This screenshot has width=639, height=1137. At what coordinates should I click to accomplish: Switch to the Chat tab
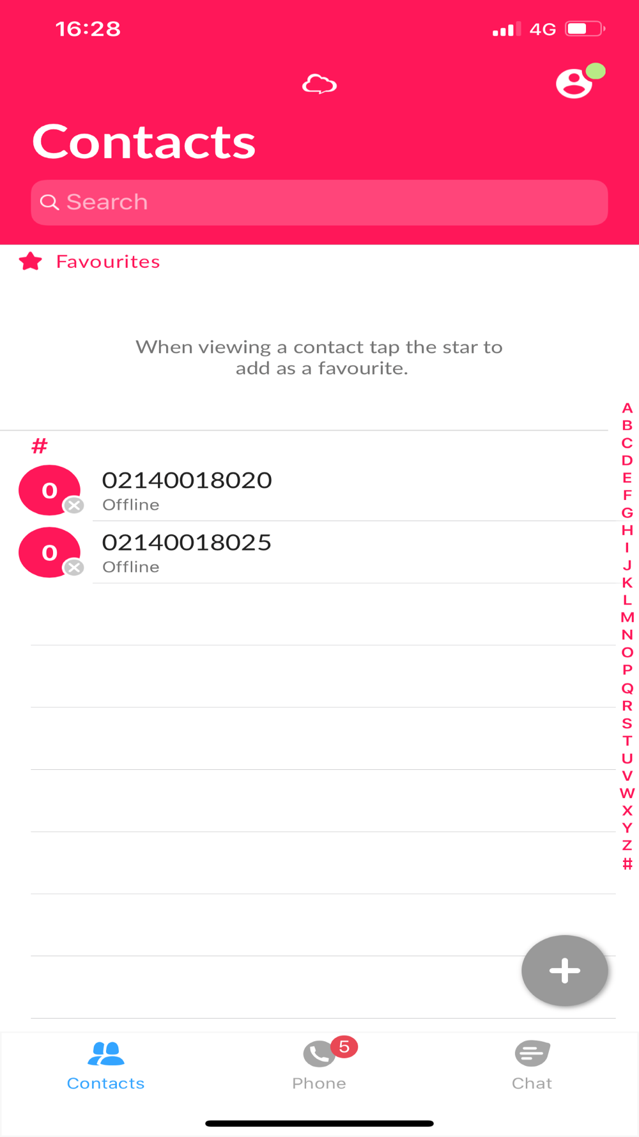[532, 1065]
